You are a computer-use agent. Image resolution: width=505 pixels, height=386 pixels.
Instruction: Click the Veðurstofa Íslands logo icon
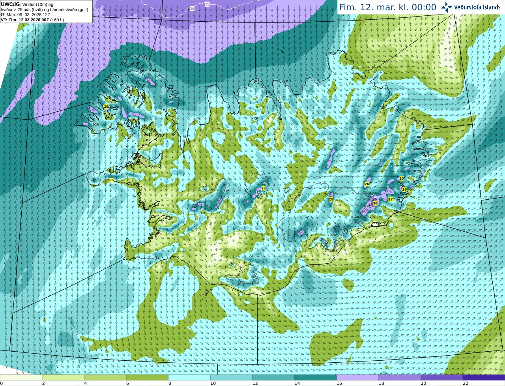[447, 7]
